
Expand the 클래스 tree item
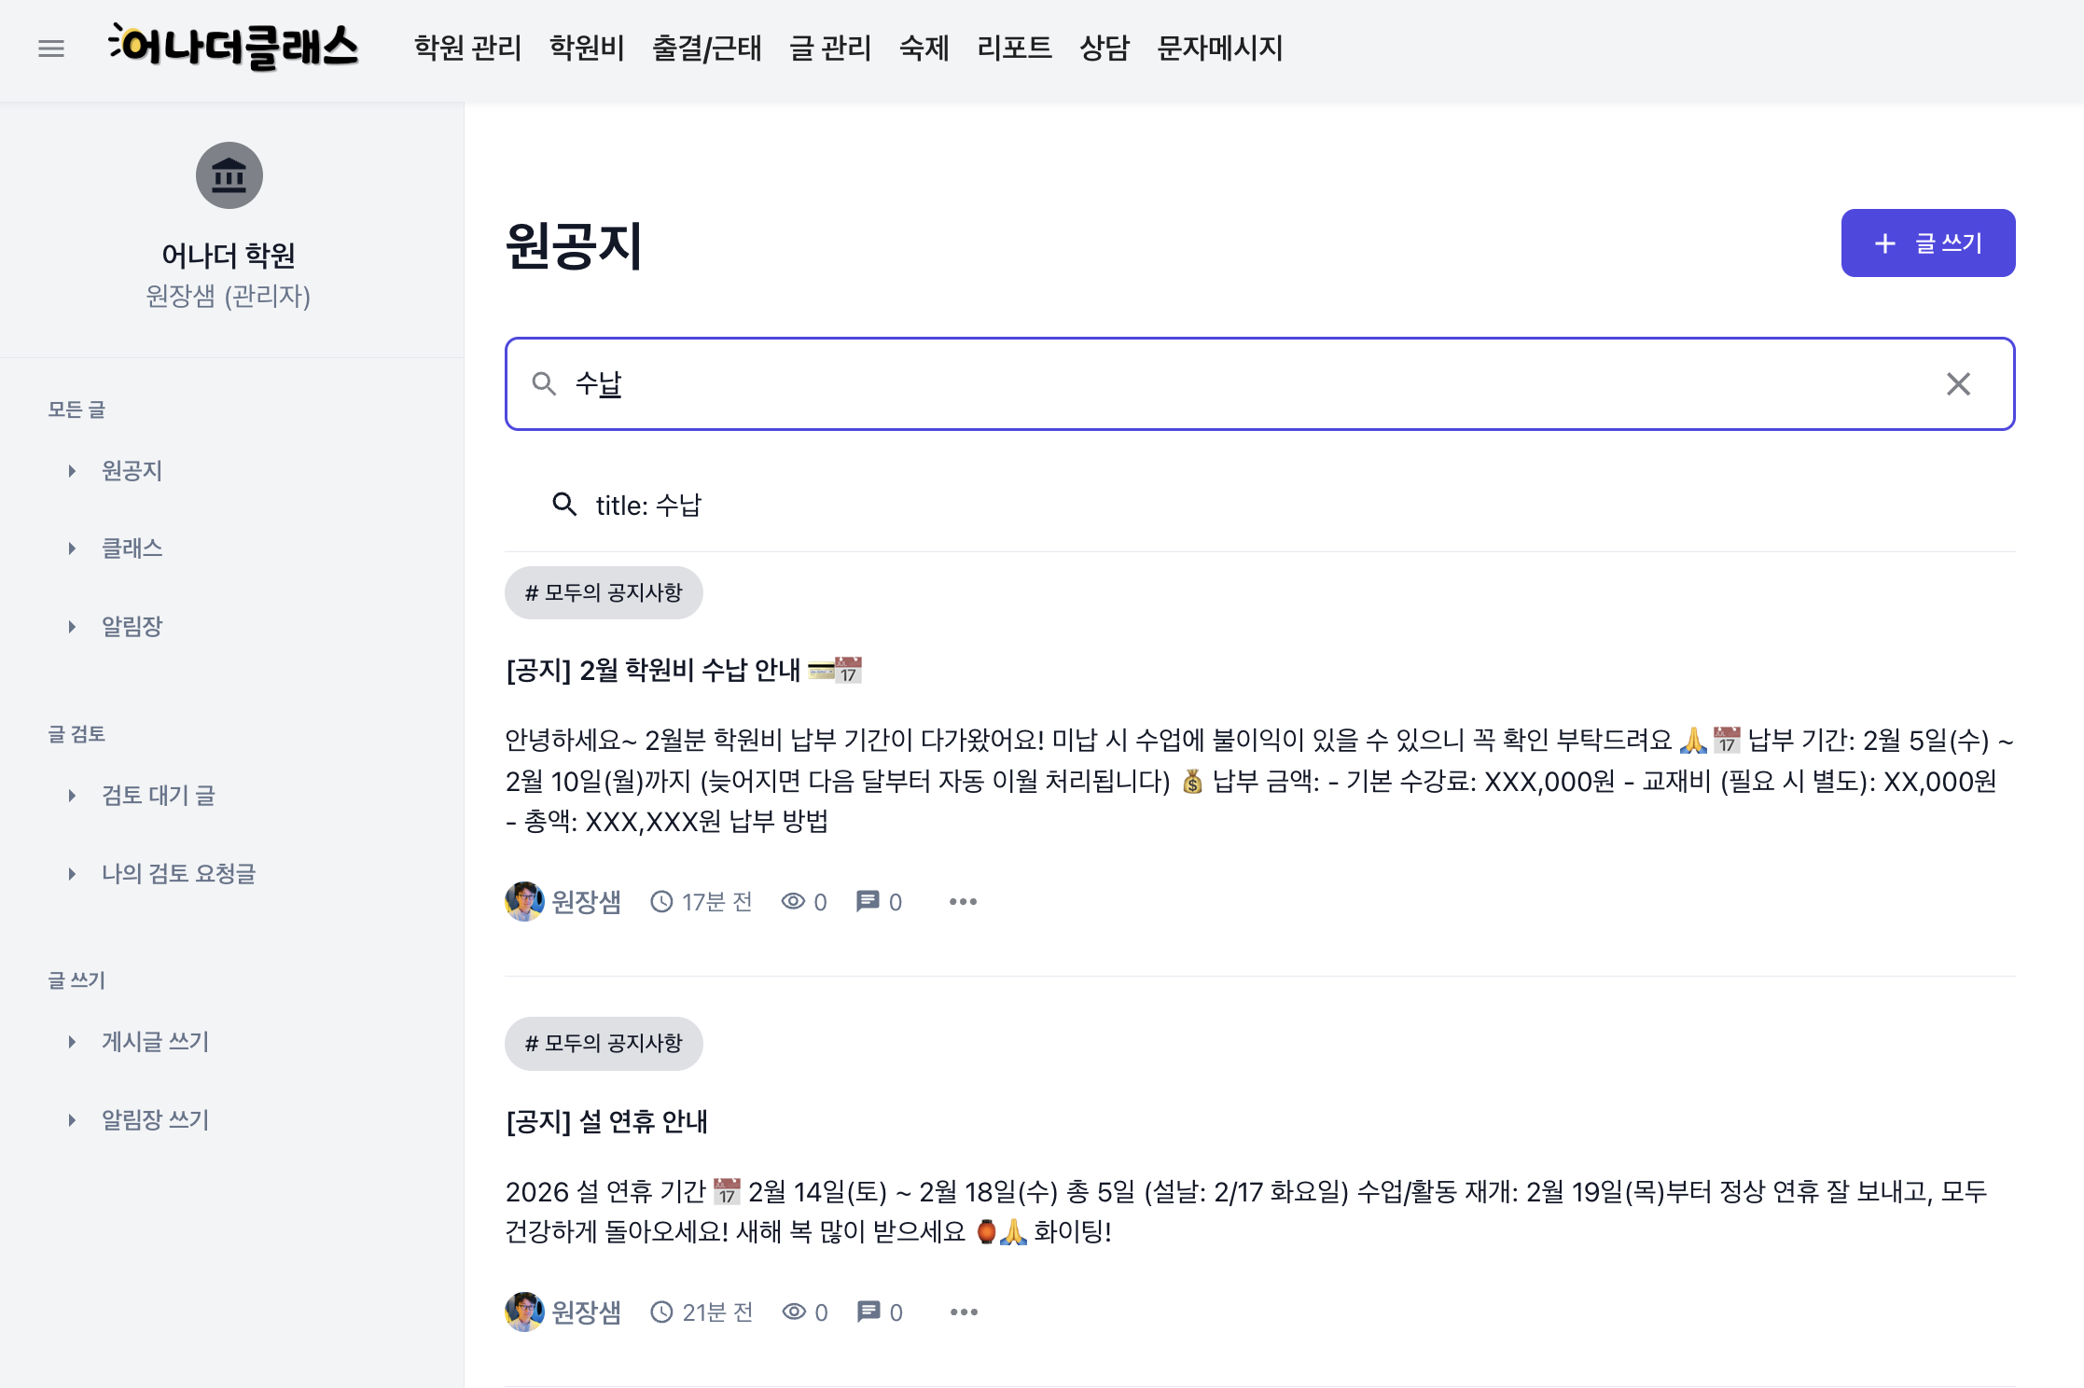coord(72,548)
